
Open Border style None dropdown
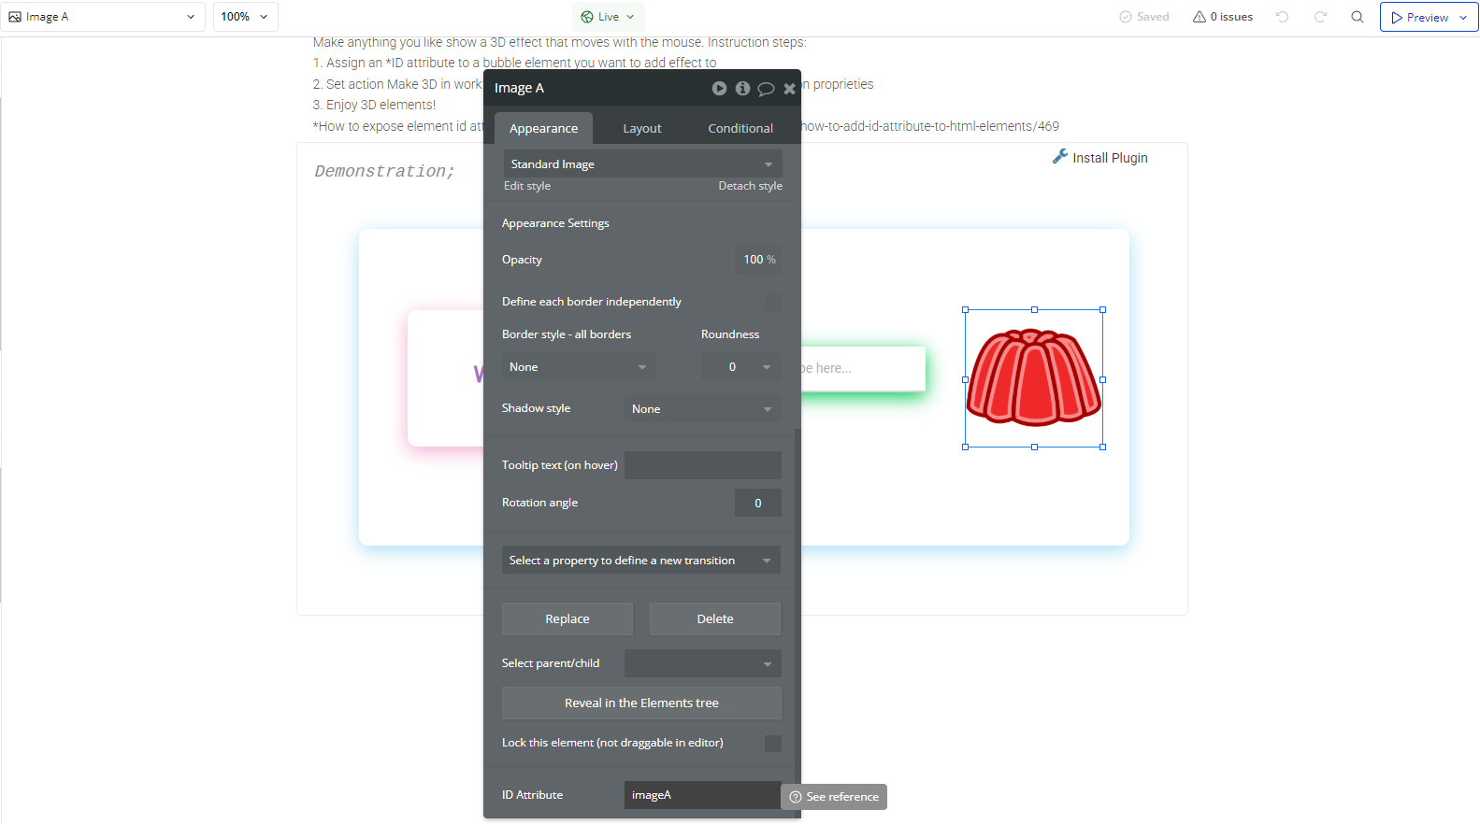tap(578, 367)
